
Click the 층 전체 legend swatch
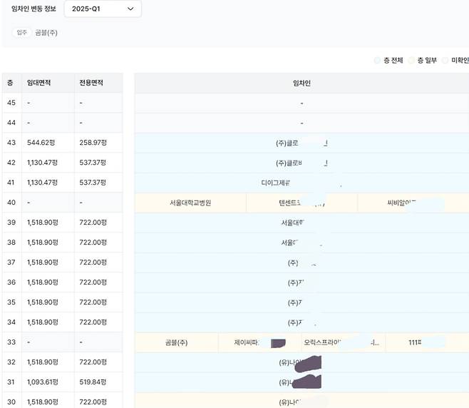377,61
